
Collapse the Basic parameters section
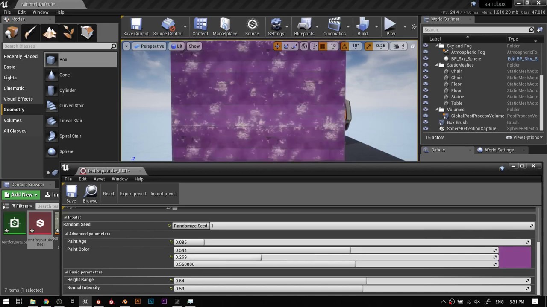click(66, 272)
